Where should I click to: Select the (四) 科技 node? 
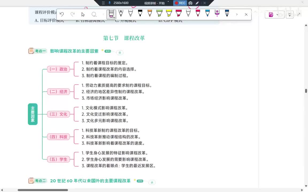[58, 137]
